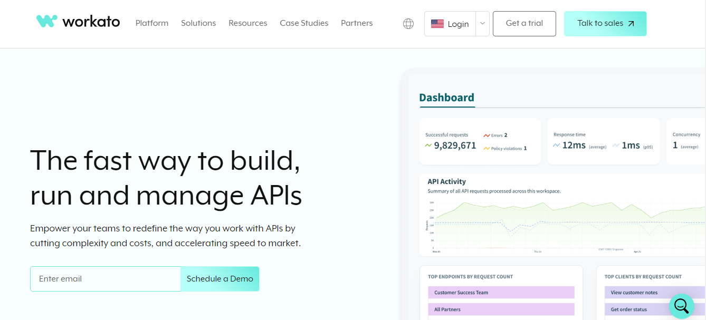
Task: Click the p95 response time trend icon
Action: [616, 145]
